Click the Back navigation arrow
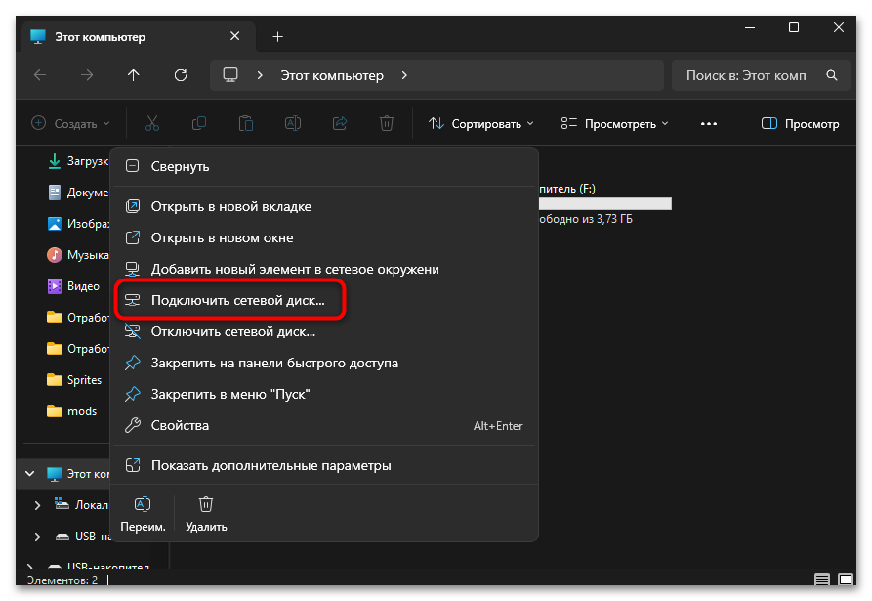The height and width of the screenshot is (601, 872). [x=40, y=75]
